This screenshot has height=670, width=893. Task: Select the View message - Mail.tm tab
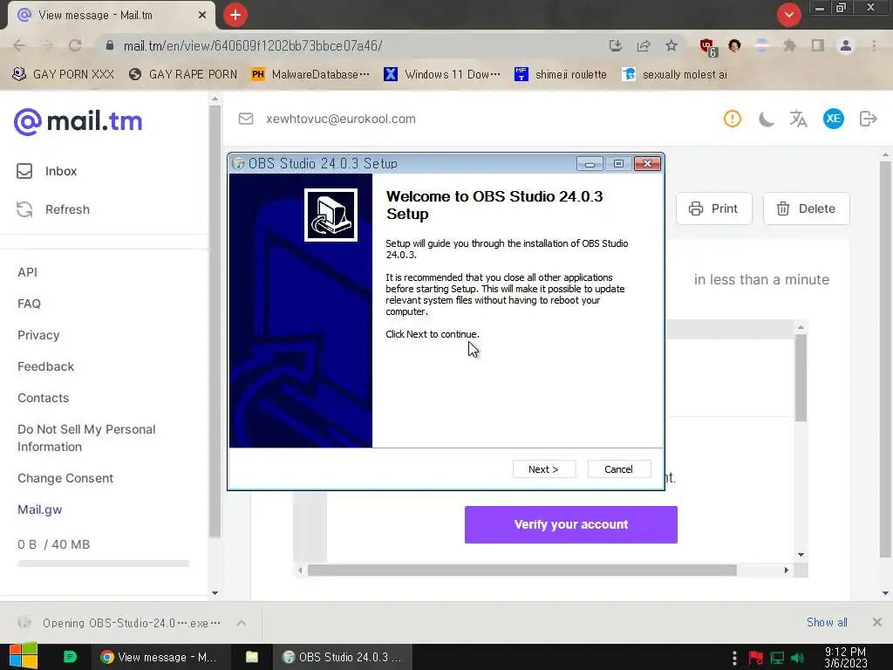pos(112,16)
